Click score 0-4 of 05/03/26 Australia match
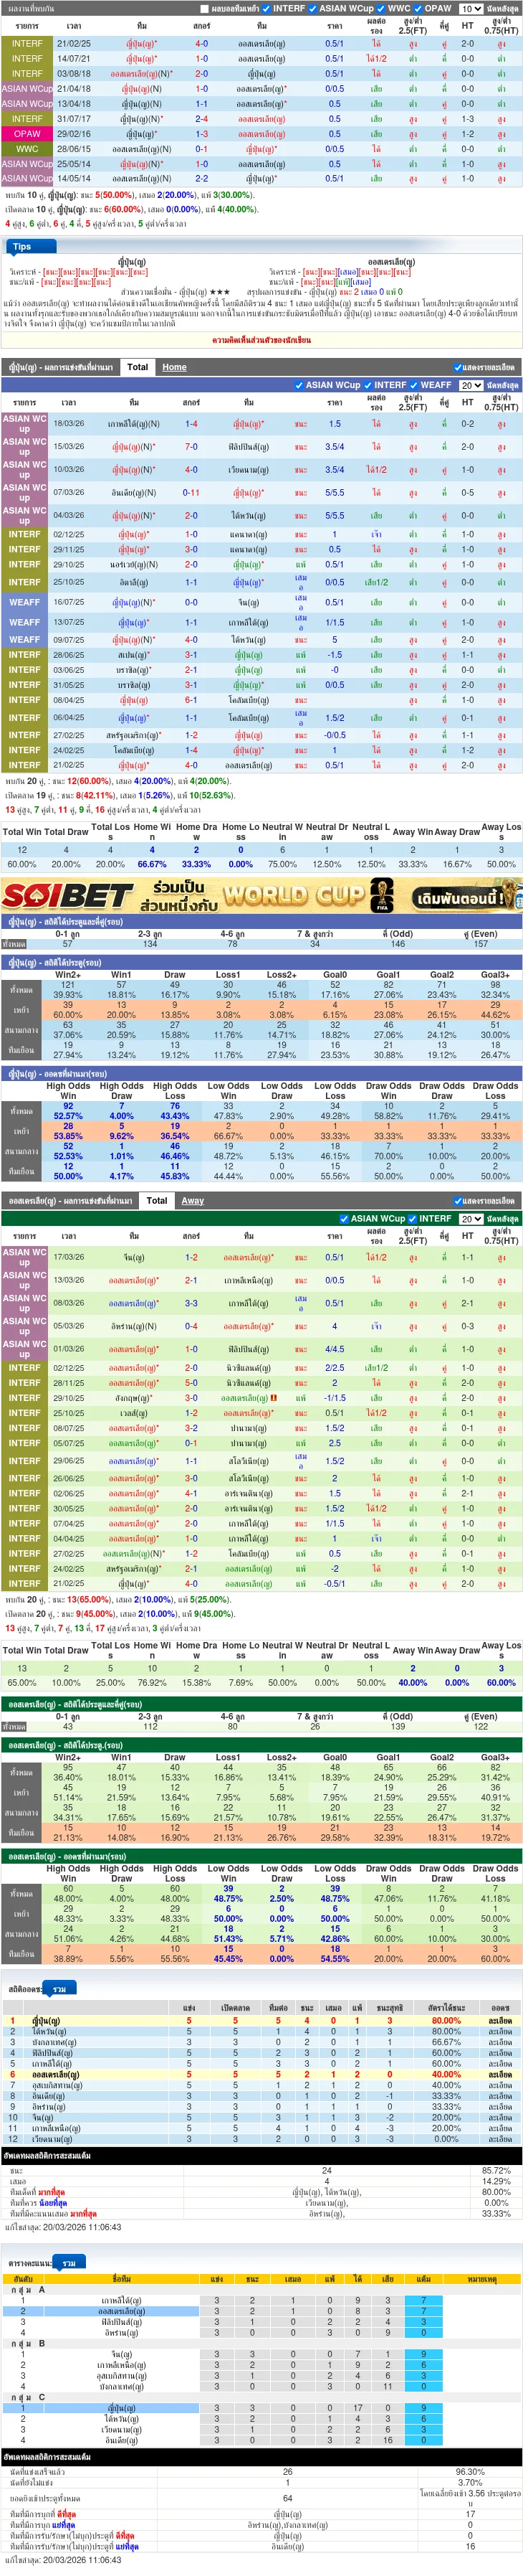 tap(191, 1327)
